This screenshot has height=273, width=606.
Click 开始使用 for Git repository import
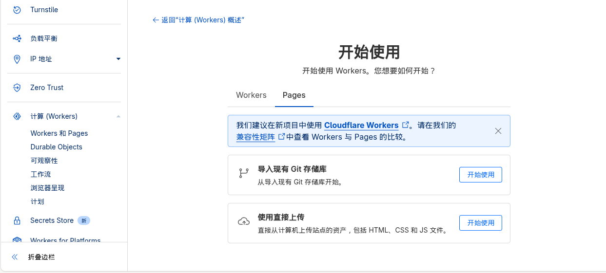480,175
